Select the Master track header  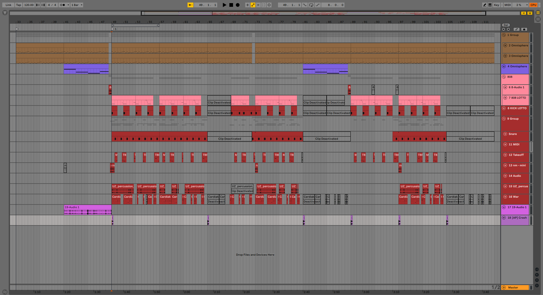tap(515, 288)
